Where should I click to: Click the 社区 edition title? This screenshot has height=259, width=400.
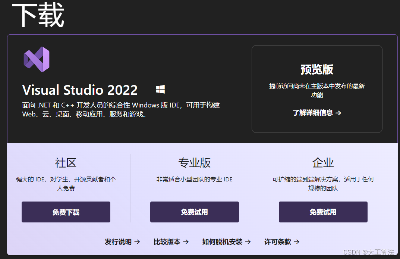point(66,163)
